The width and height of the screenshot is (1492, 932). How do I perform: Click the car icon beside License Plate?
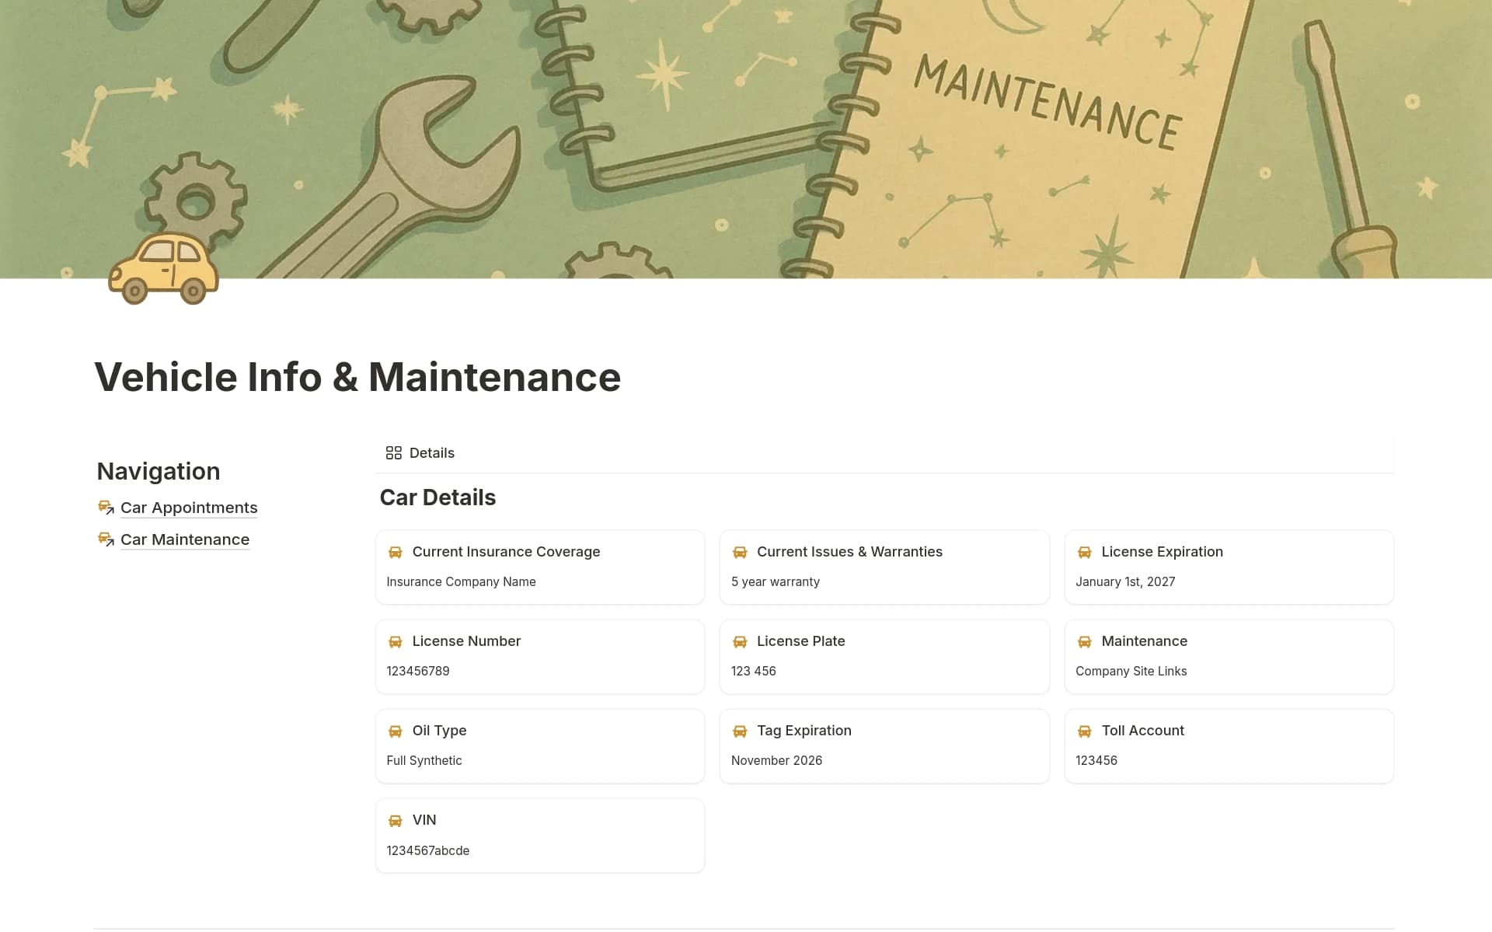click(x=741, y=641)
